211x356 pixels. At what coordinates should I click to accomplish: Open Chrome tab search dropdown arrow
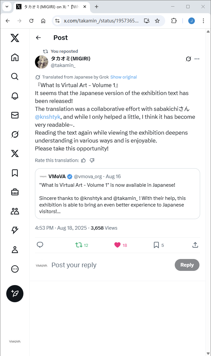point(7,7)
